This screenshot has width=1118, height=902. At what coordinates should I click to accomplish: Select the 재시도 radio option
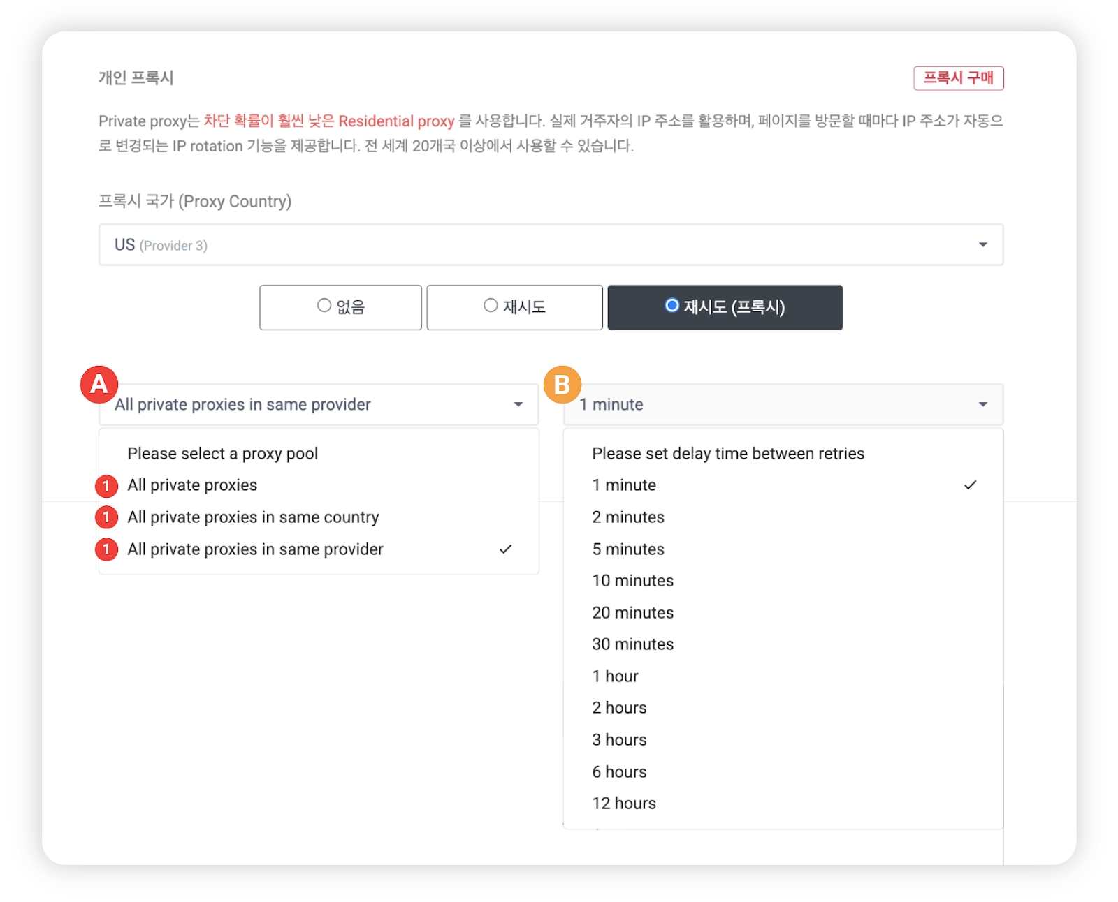[x=514, y=307]
